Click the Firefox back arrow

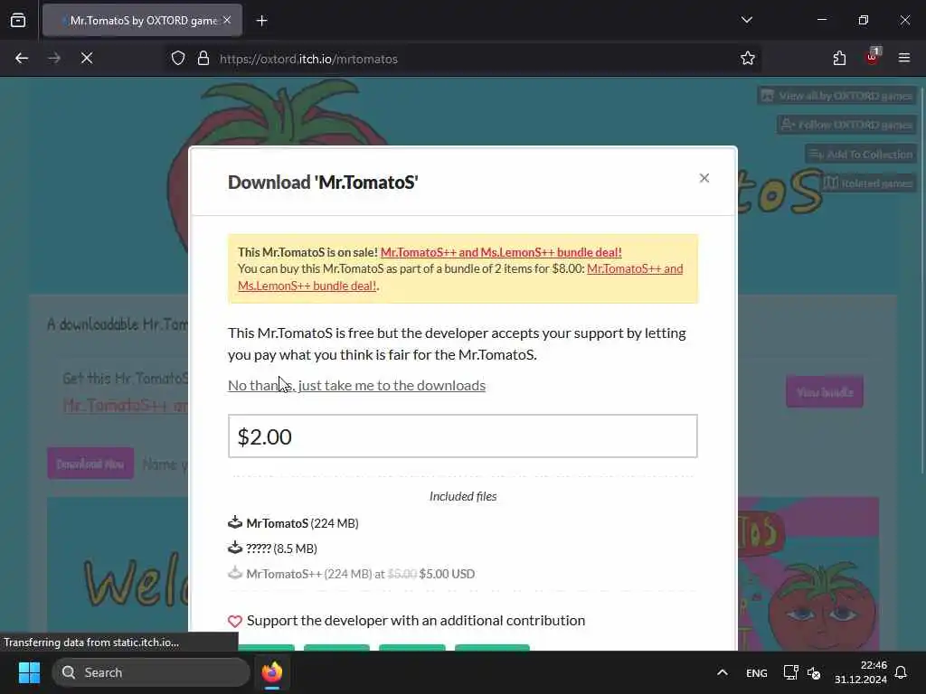[22, 59]
